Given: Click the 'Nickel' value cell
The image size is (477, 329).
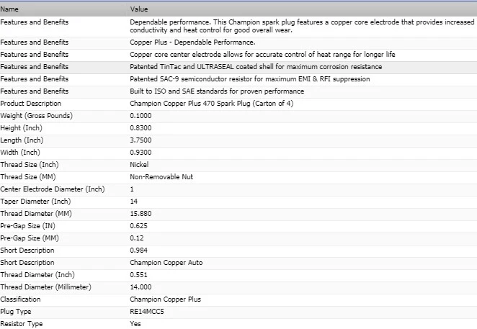Looking at the screenshot, I should coord(139,165).
